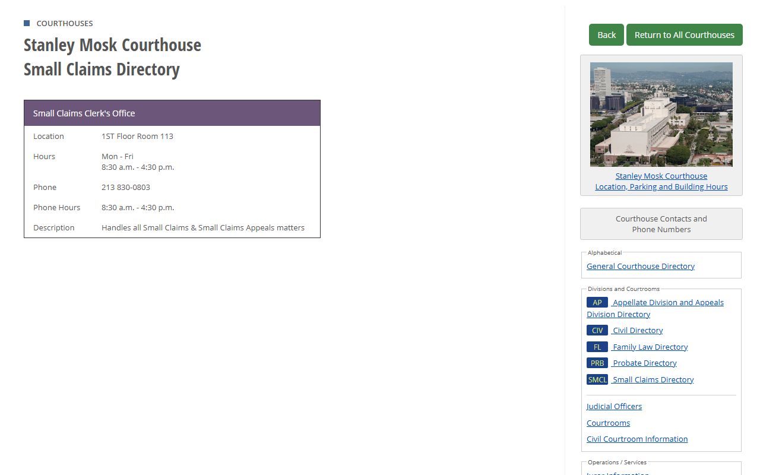Viewport: 760px width, 475px height.
Task: Open the Stanley Mosk Courthouse aerial photo
Action: (x=661, y=115)
